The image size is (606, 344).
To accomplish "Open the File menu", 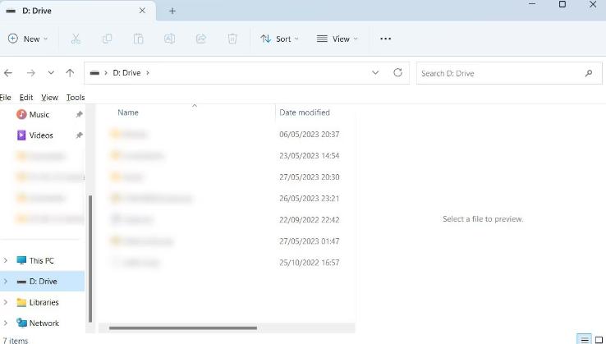I will click(6, 98).
